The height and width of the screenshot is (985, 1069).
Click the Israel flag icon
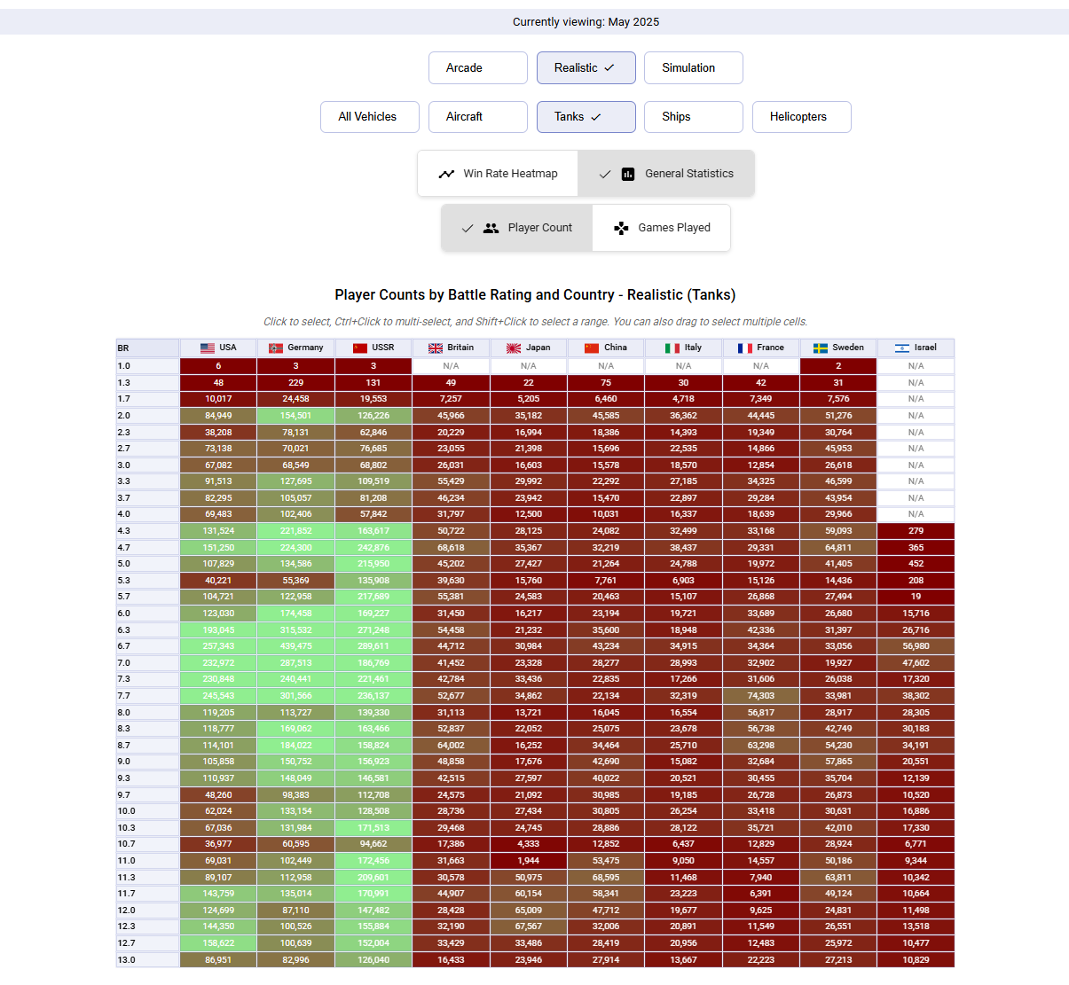pos(902,348)
